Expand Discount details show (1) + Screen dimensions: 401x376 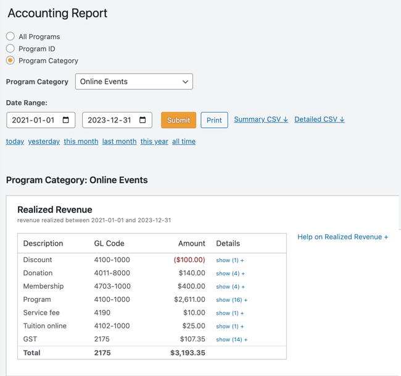tap(230, 260)
